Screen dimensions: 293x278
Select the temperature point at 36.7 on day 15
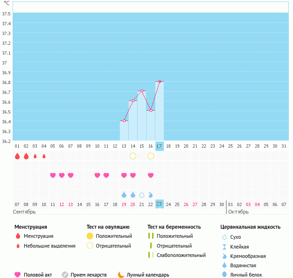[x=142, y=91]
